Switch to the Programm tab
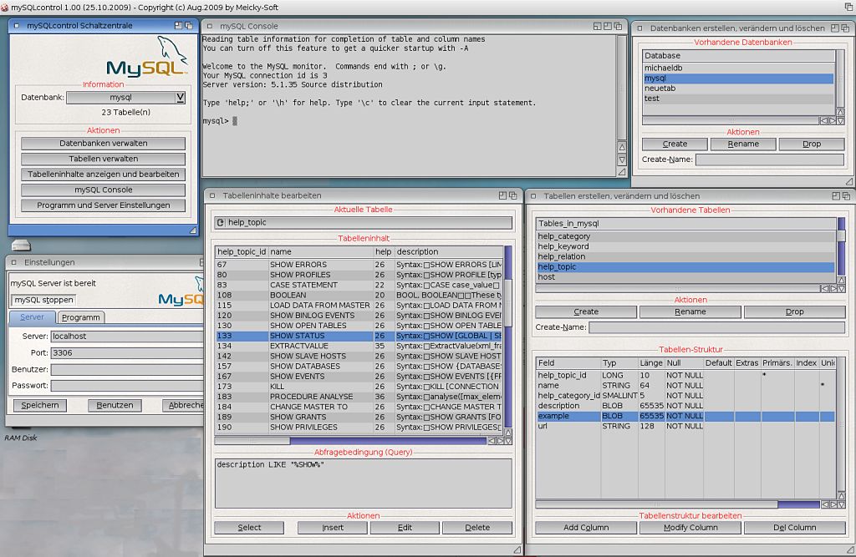Image resolution: width=856 pixels, height=557 pixels. [81, 317]
